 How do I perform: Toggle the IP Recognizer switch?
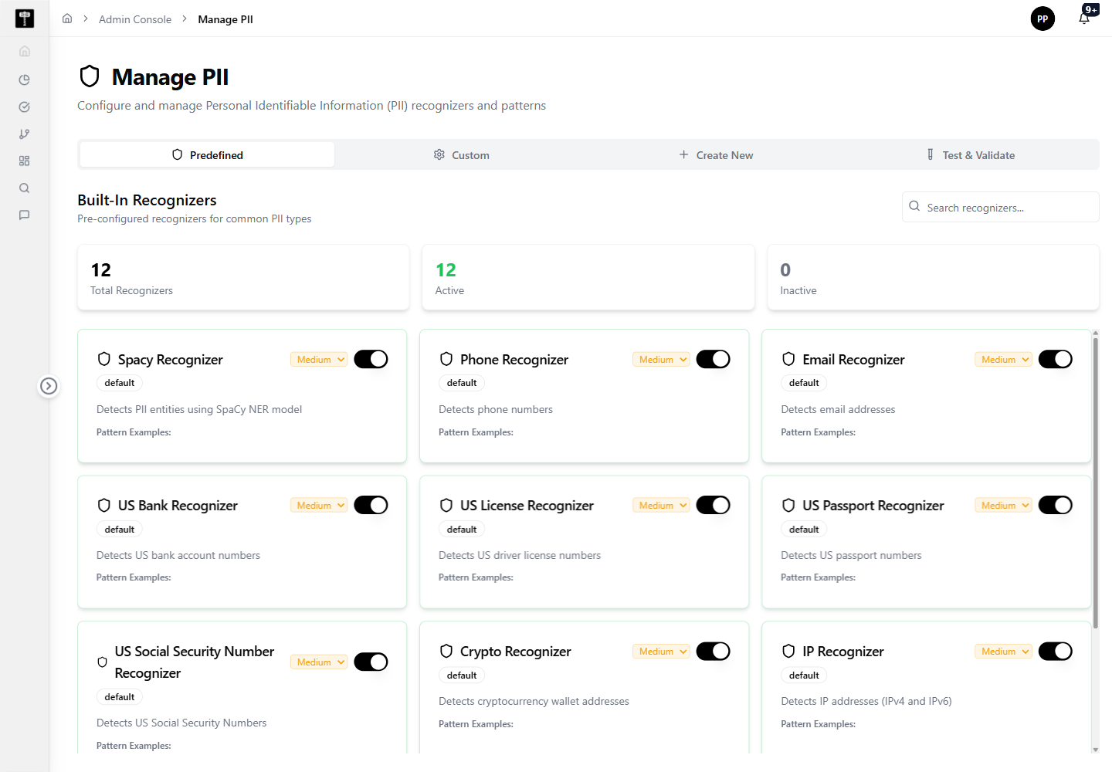tap(1055, 651)
